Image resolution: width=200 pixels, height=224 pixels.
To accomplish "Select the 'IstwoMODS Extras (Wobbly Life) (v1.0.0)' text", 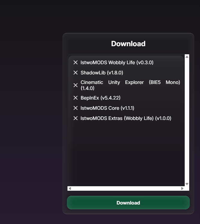I will (x=126, y=118).
